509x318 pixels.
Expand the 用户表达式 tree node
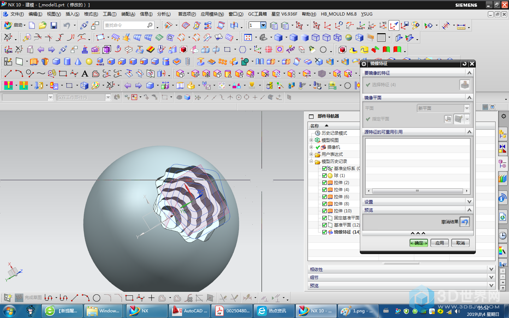pos(311,154)
